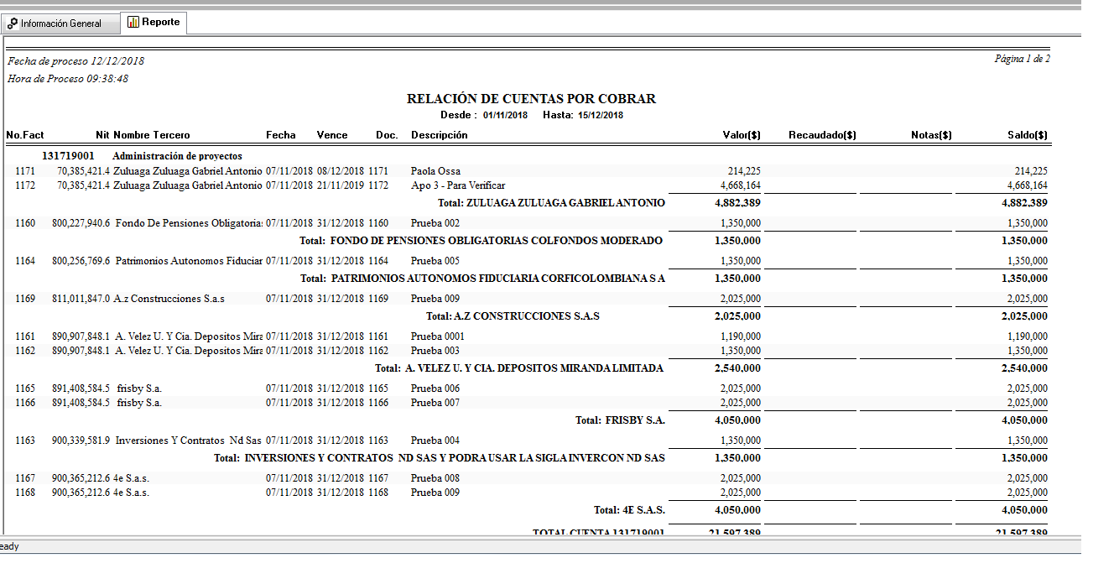Click the gear icon on Información General tab

tap(13, 23)
